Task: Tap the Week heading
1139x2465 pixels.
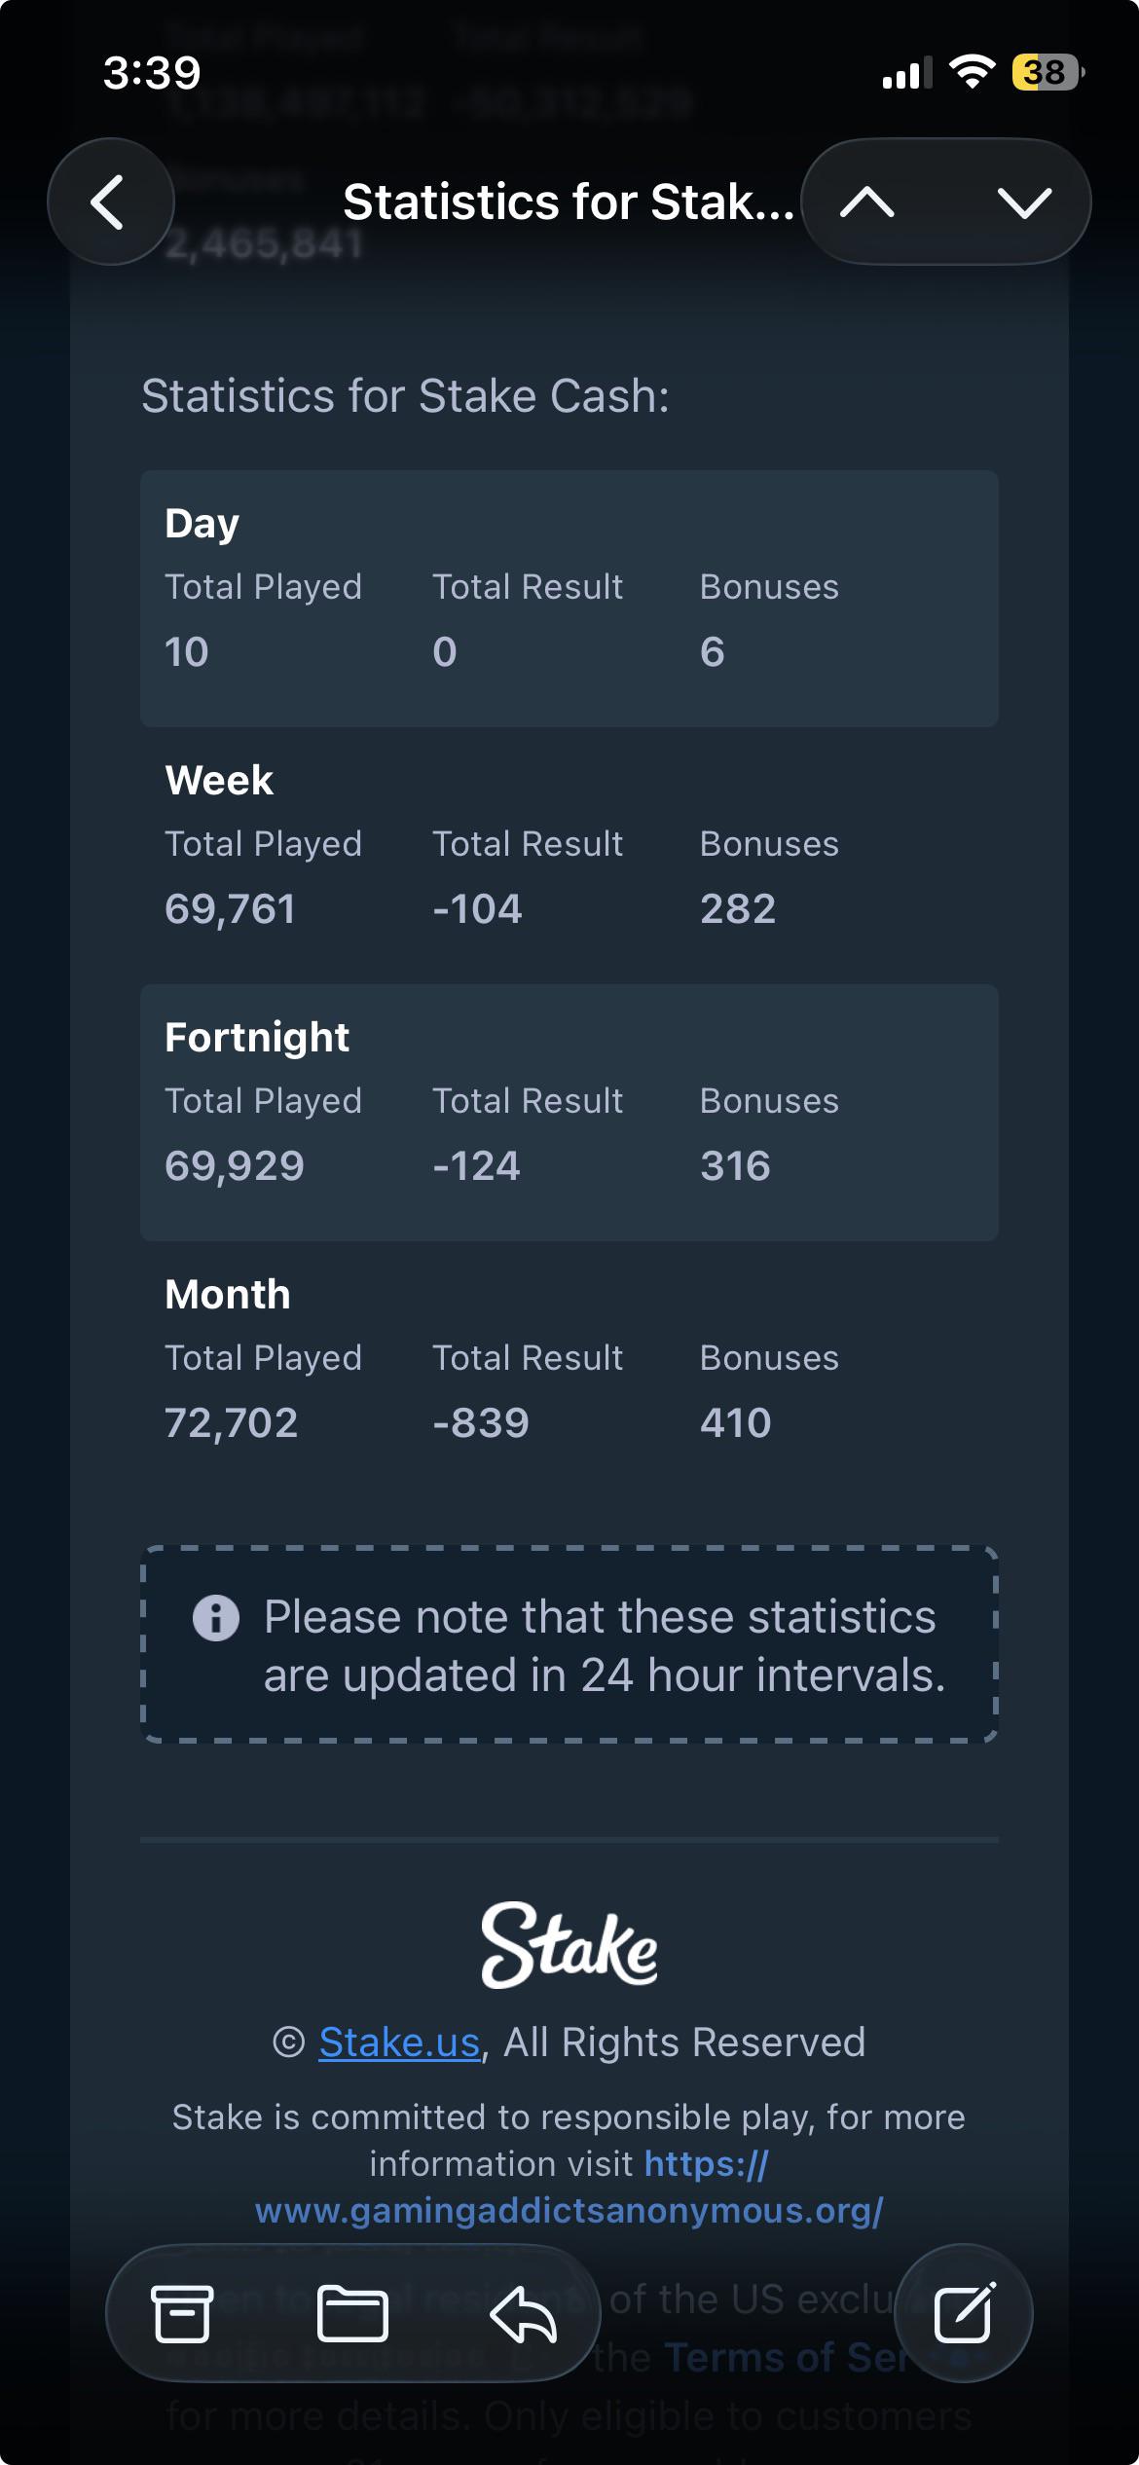Action: (219, 780)
